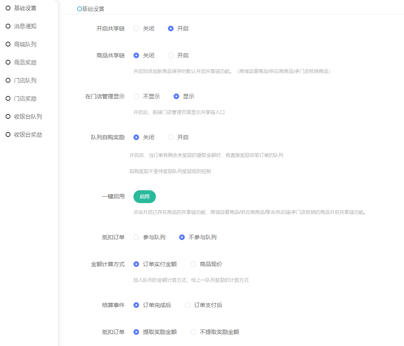Open 收银台队列 in the sidebar
This screenshot has width=404, height=346.
point(28,116)
